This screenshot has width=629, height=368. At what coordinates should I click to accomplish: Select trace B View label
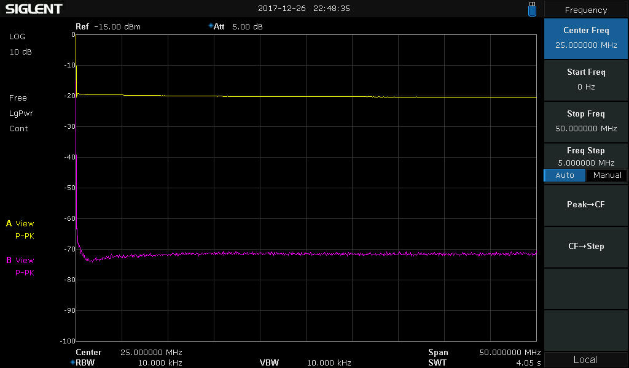click(20, 261)
